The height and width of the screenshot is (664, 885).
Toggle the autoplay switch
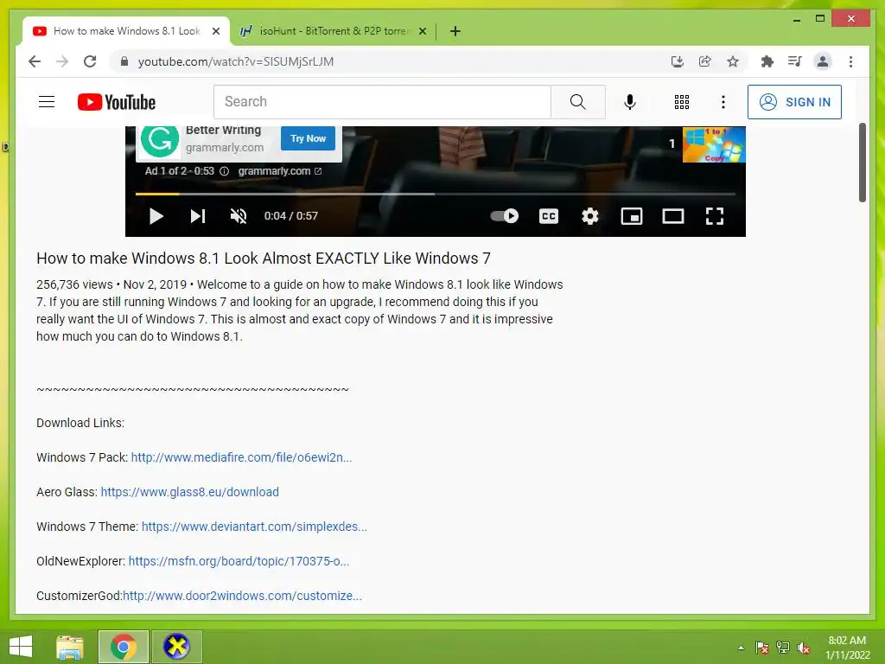point(504,216)
